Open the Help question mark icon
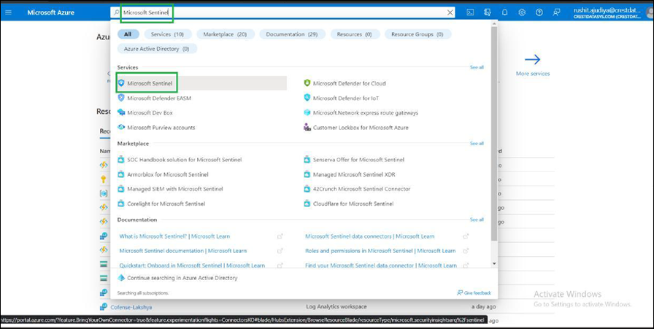The image size is (654, 329). click(539, 12)
